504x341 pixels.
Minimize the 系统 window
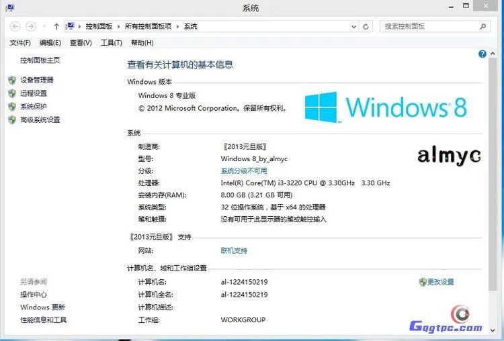tap(452, 7)
